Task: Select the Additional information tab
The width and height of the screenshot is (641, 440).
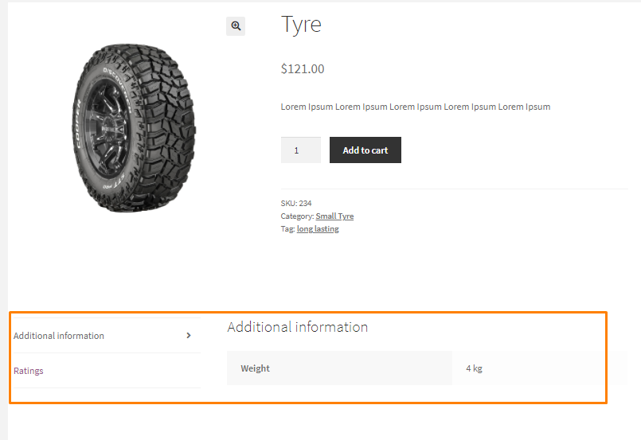Action: coord(59,336)
